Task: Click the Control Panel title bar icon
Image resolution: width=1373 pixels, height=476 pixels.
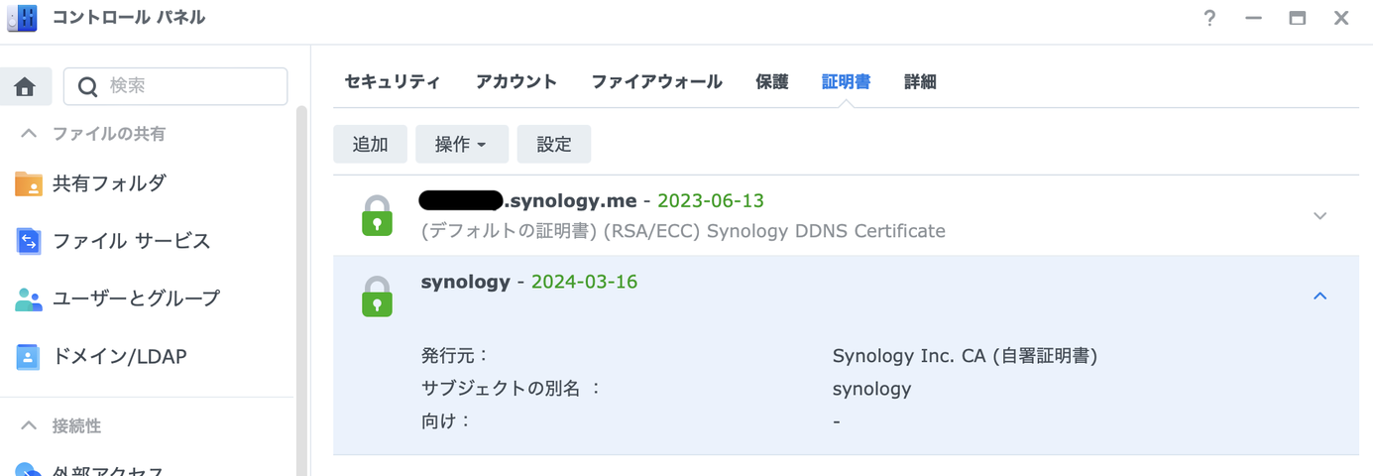Action: 22,17
